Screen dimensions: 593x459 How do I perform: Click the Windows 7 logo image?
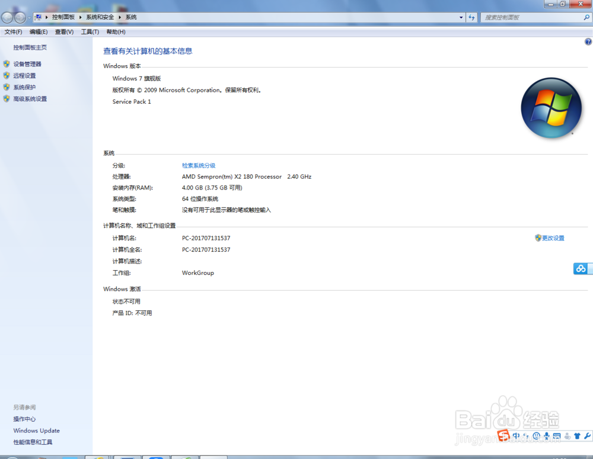(x=551, y=108)
